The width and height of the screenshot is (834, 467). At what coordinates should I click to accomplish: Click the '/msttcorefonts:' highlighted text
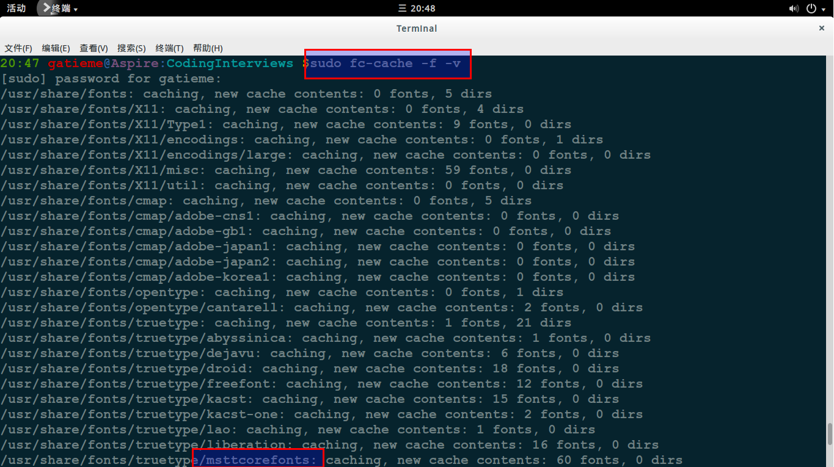(258, 460)
